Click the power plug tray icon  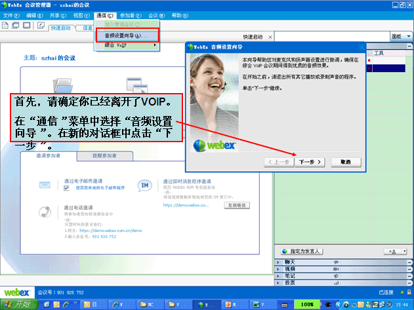click(x=328, y=305)
